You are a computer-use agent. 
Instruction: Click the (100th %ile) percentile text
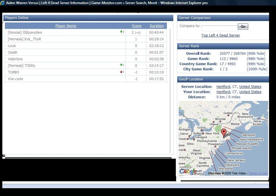257,69
